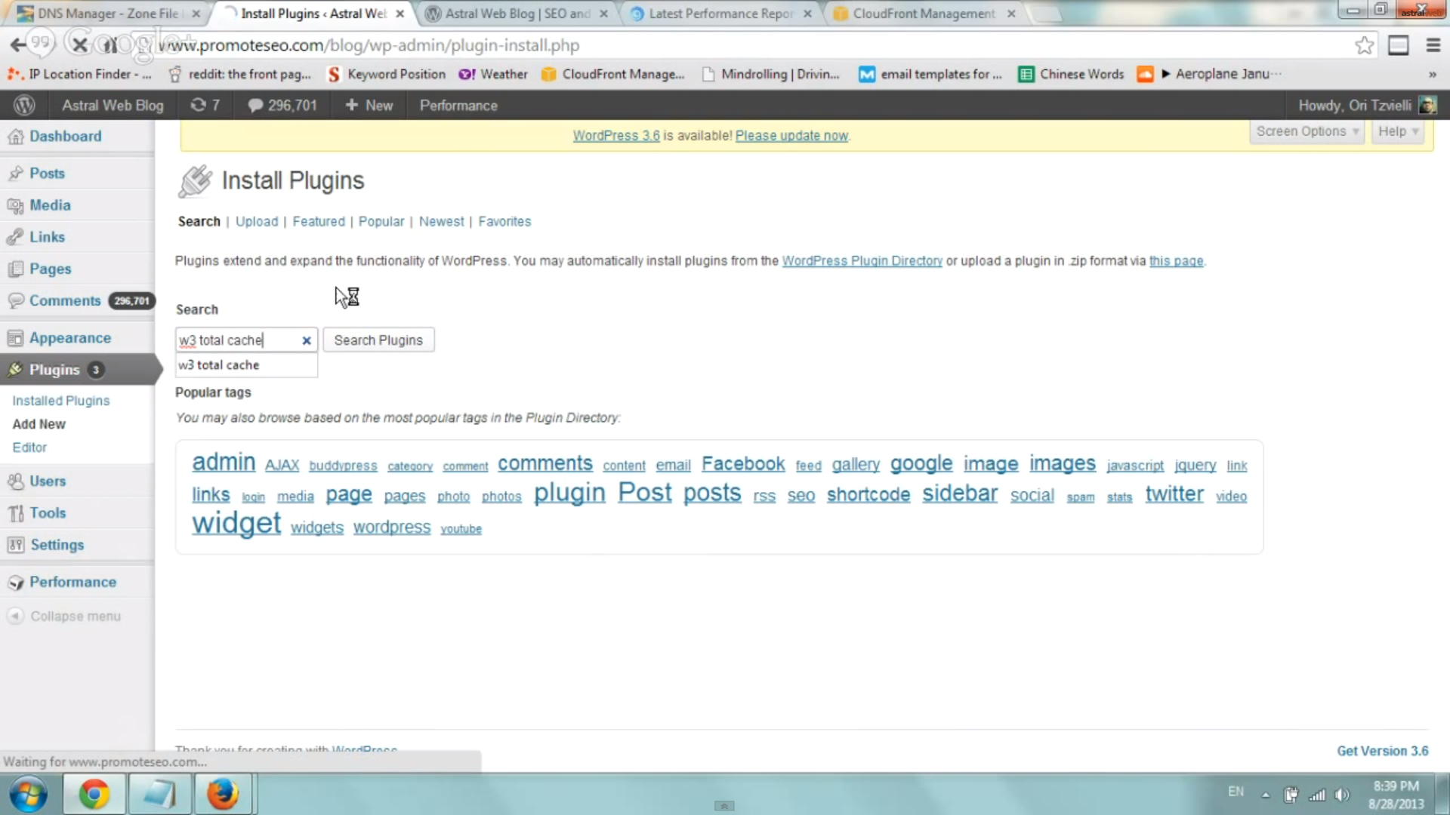The image size is (1450, 815).
Task: Browse the twitter tag
Action: [1174, 494]
